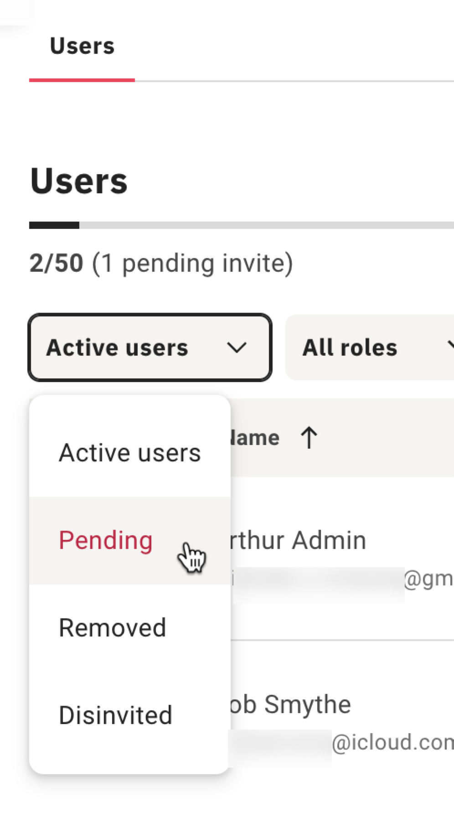Click the red underline under the Users tab

[x=82, y=80]
